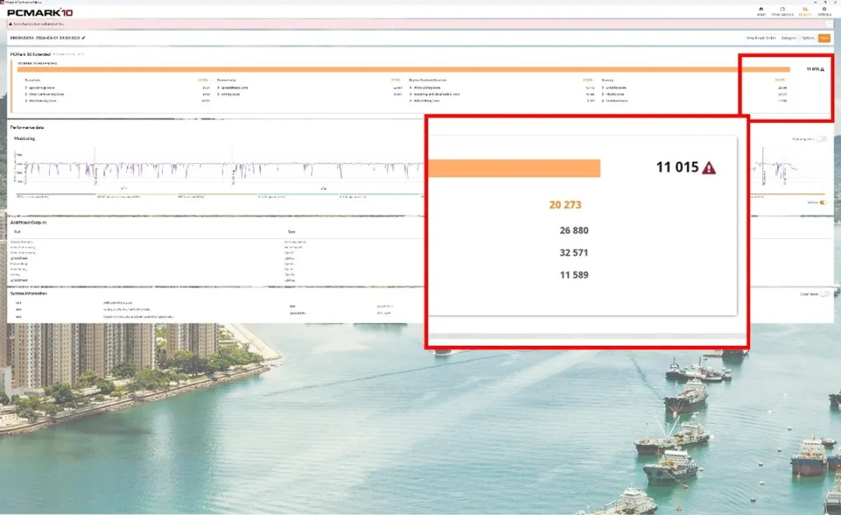
Task: Open the Benchmarks section icon
Action: pos(782,10)
